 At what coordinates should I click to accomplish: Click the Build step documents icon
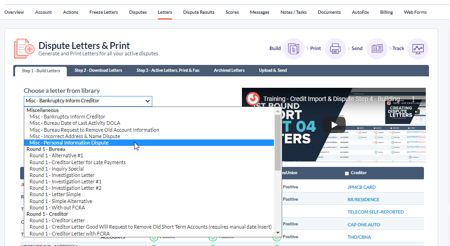click(x=293, y=48)
